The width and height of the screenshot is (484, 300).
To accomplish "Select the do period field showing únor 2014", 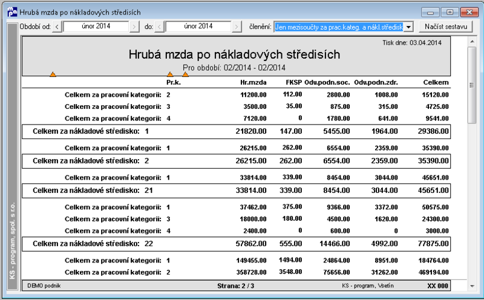I will pyautogui.click(x=198, y=27).
